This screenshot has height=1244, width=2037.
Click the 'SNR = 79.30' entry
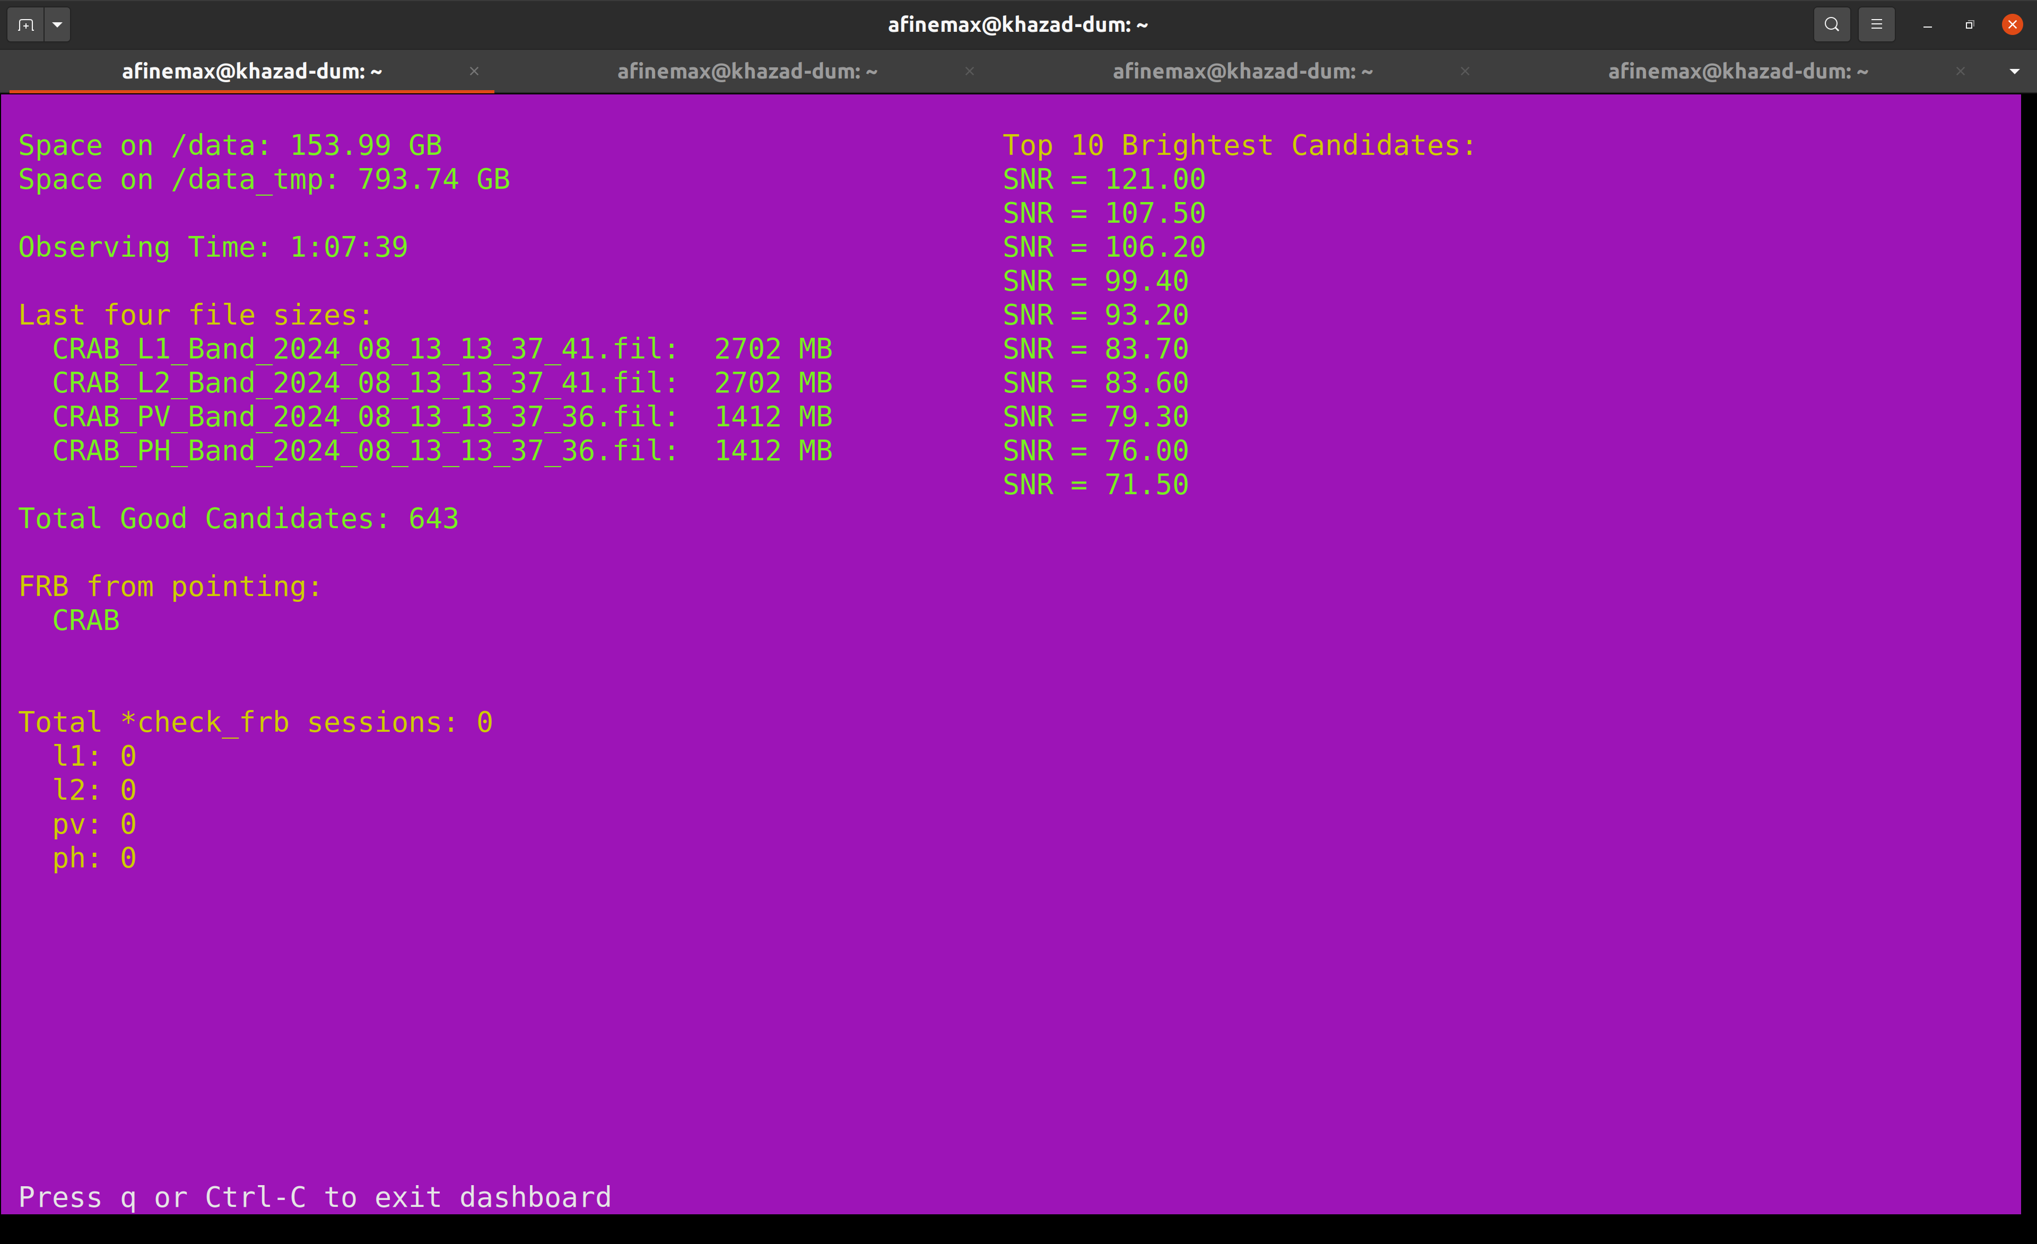(x=1096, y=417)
